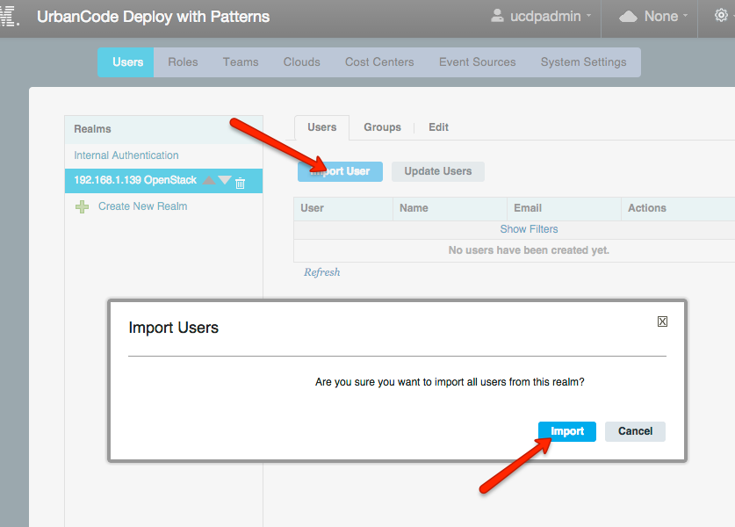Click the 'No users have been created yet.' message
The height and width of the screenshot is (527, 735).
click(529, 250)
